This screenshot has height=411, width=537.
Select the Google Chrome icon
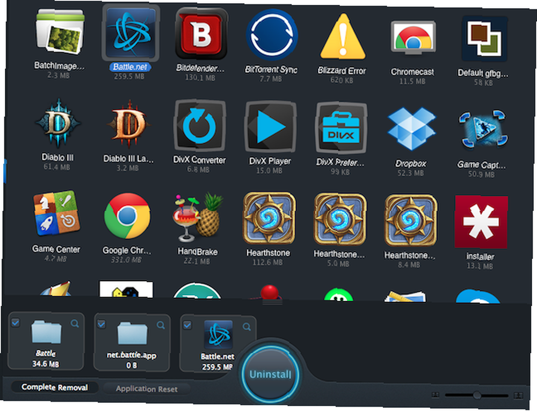[127, 216]
